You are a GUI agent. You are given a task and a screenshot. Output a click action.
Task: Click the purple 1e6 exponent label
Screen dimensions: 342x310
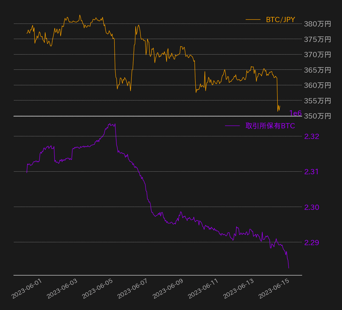[x=295, y=113]
